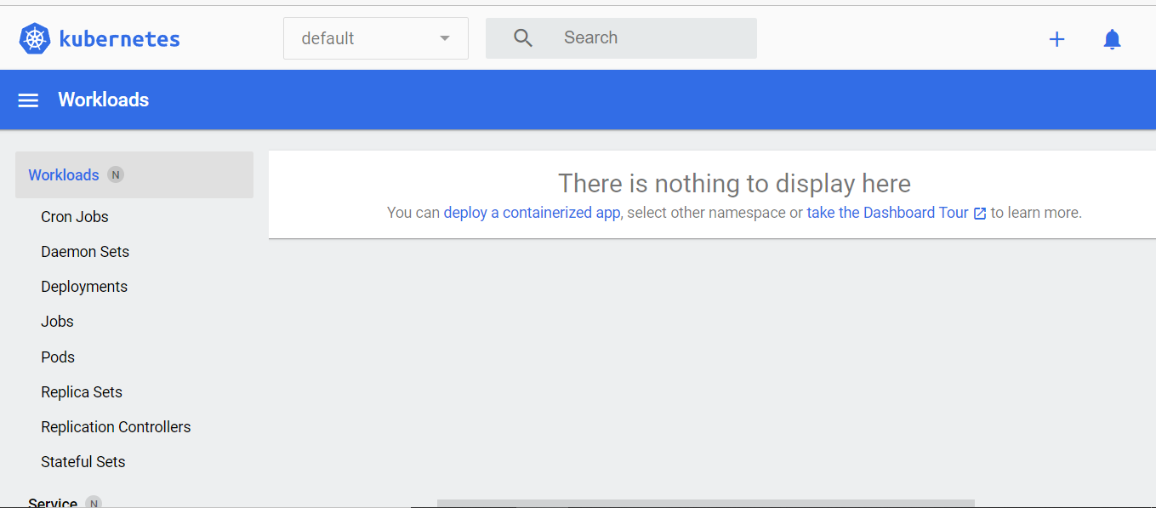Screen dimensions: 1156x508
Task: Click the 'deploy a containerized app' link
Action: (x=532, y=213)
